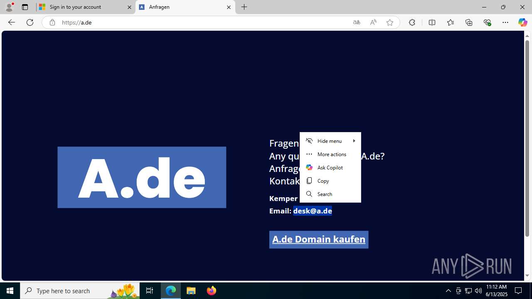Screen dimensions: 532x299
Task: Open the Windows Start menu
Action: coord(10,291)
